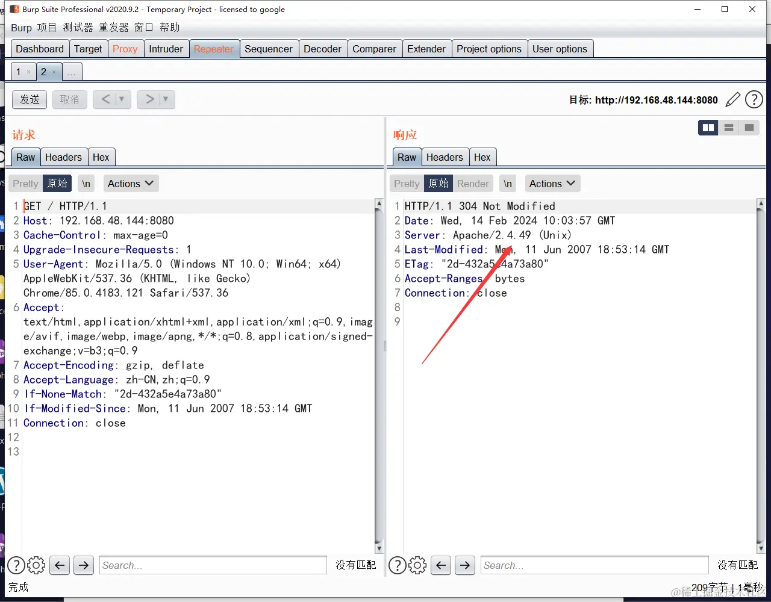Toggle \n non-printable characters in request
This screenshot has width=771, height=602.
click(86, 184)
